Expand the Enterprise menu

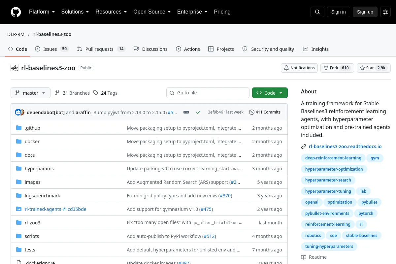(192, 12)
